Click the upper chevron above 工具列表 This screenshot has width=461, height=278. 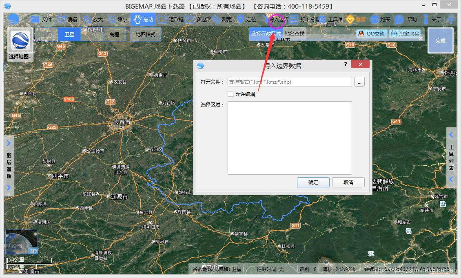pyautogui.click(x=451, y=135)
